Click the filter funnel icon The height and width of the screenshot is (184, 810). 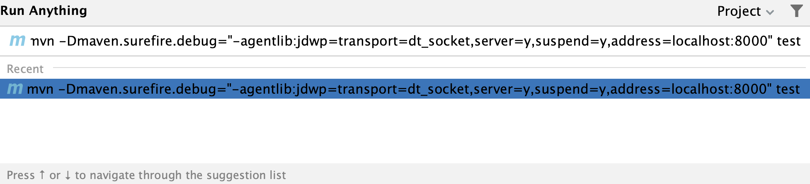point(796,11)
